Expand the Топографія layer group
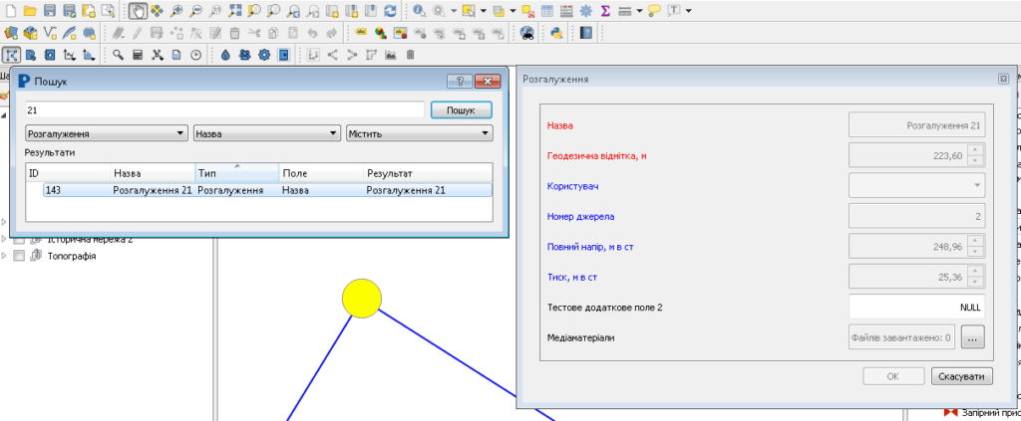Image resolution: width=1021 pixels, height=421 pixels. click(5, 256)
